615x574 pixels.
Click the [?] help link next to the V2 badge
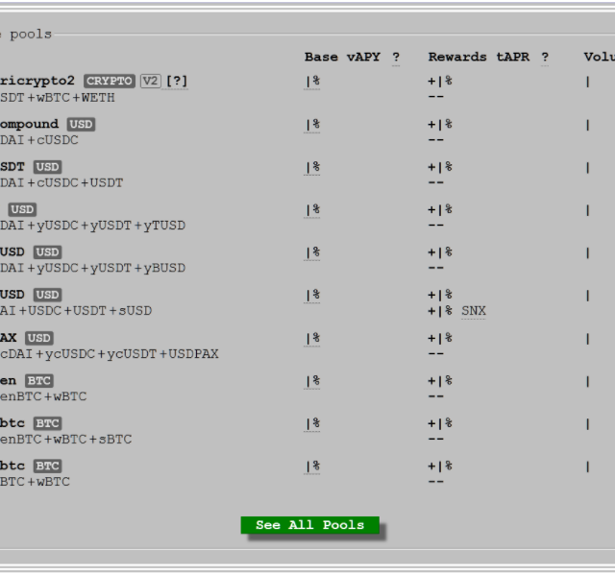(x=177, y=81)
